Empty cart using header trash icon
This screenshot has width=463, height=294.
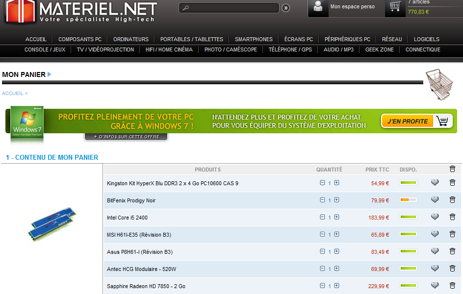click(x=452, y=169)
